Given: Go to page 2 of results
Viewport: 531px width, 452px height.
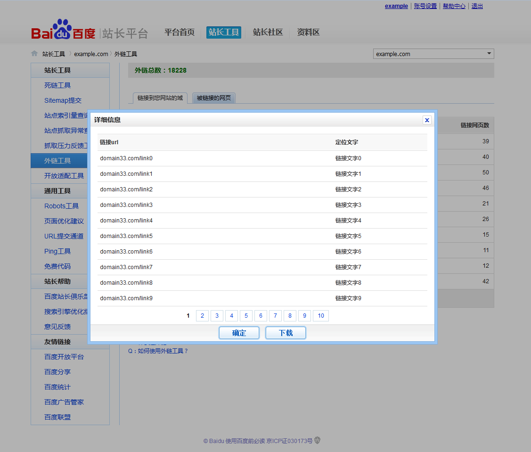Looking at the screenshot, I should point(202,316).
